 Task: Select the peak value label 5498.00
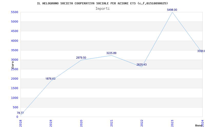pyautogui.click(x=172, y=10)
